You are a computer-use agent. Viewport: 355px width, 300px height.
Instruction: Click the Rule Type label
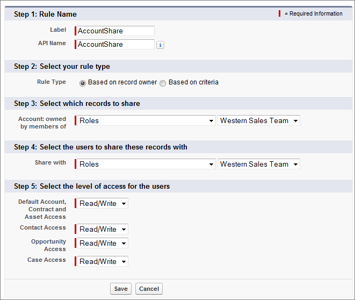tap(52, 82)
